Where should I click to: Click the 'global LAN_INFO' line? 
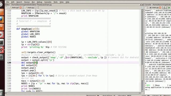30,34
